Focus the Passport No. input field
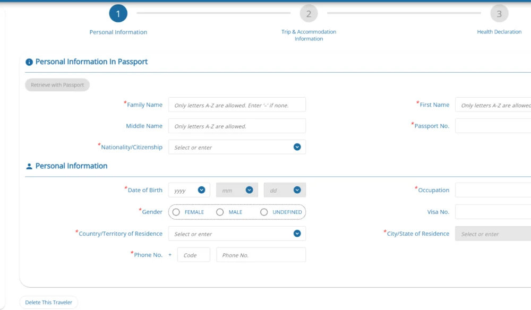 coord(493,126)
